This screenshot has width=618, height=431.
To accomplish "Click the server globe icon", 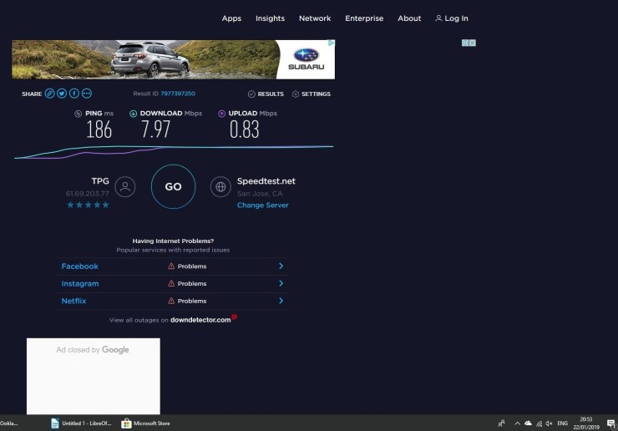I will coord(220,186).
